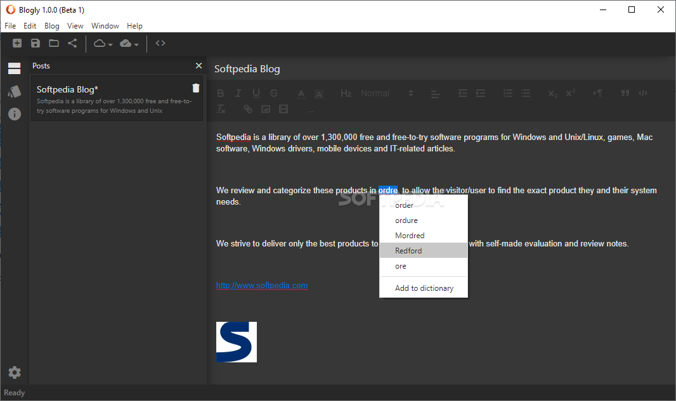Toggle bold formatting
This screenshot has height=401, width=676.
click(x=220, y=93)
